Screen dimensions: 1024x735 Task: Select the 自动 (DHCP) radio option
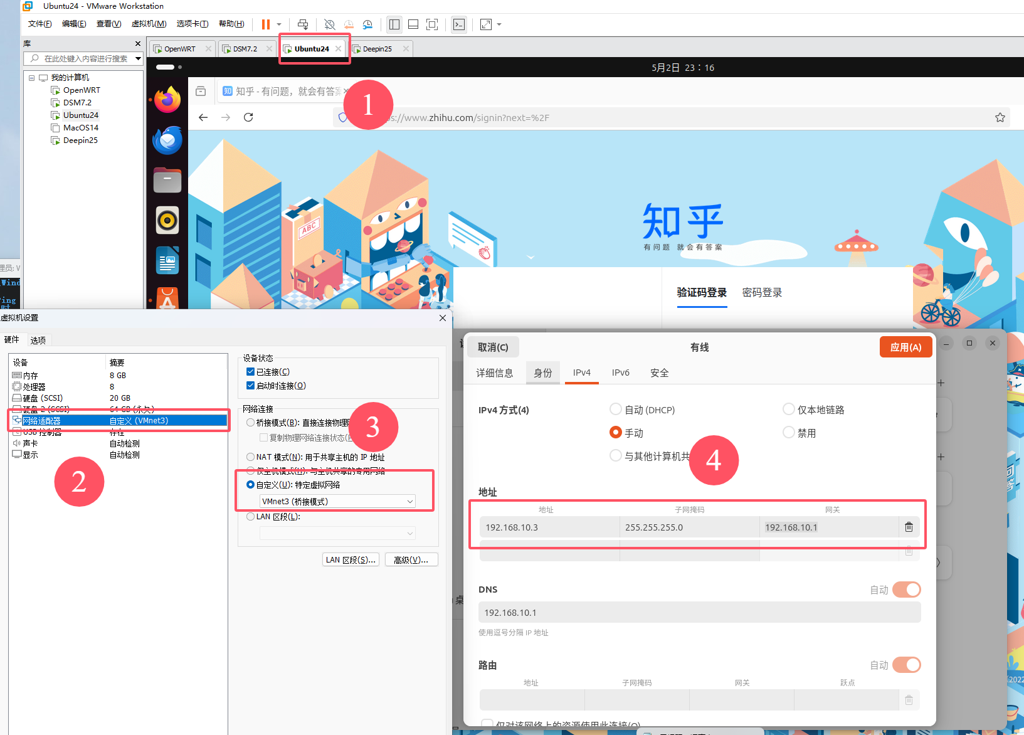click(x=616, y=410)
